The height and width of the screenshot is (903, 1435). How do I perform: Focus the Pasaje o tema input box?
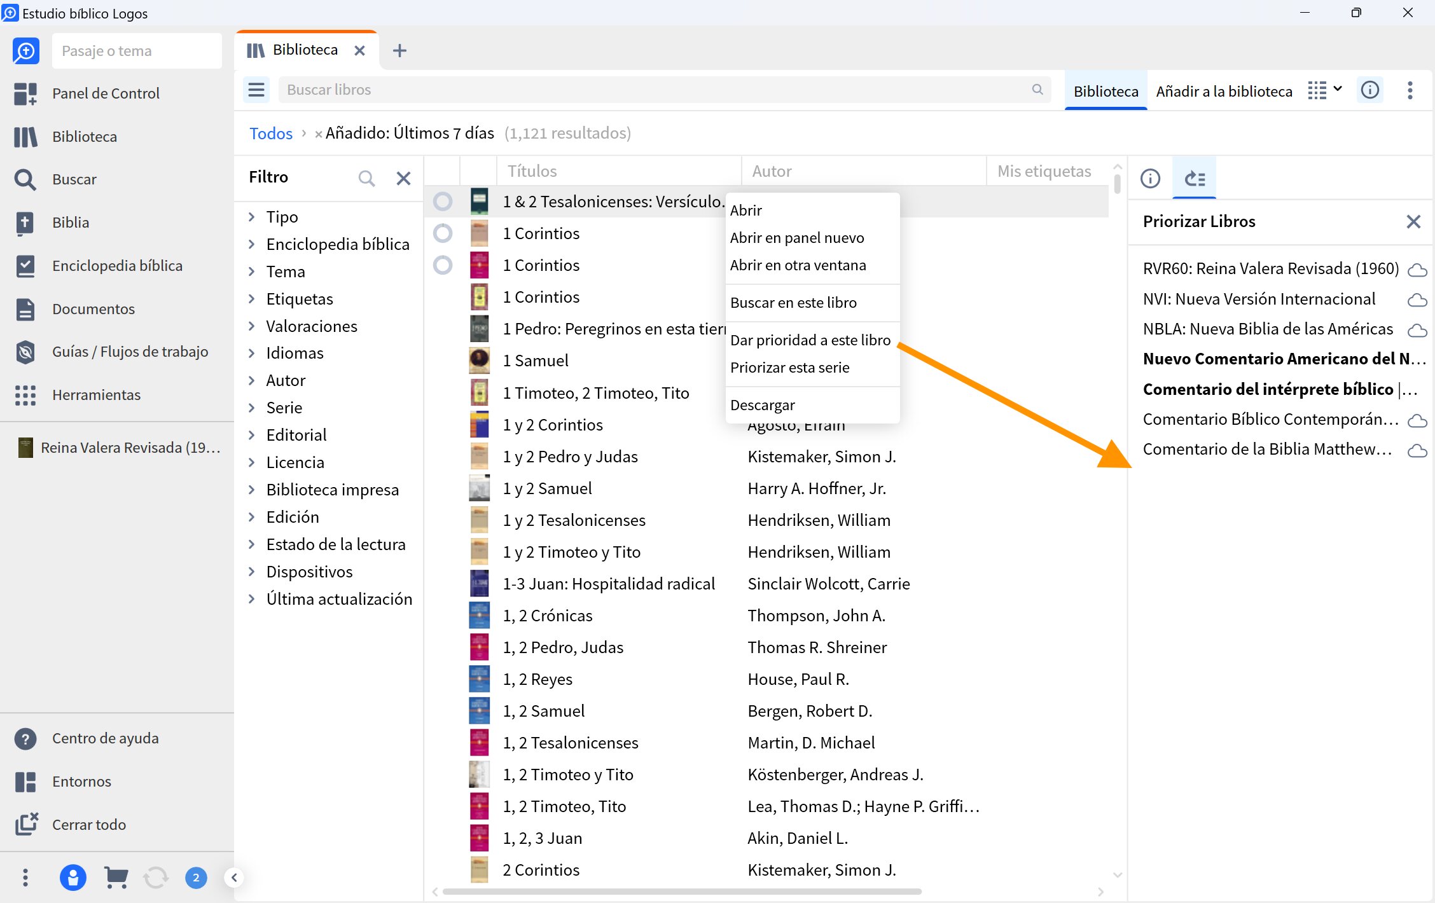pyautogui.click(x=137, y=51)
